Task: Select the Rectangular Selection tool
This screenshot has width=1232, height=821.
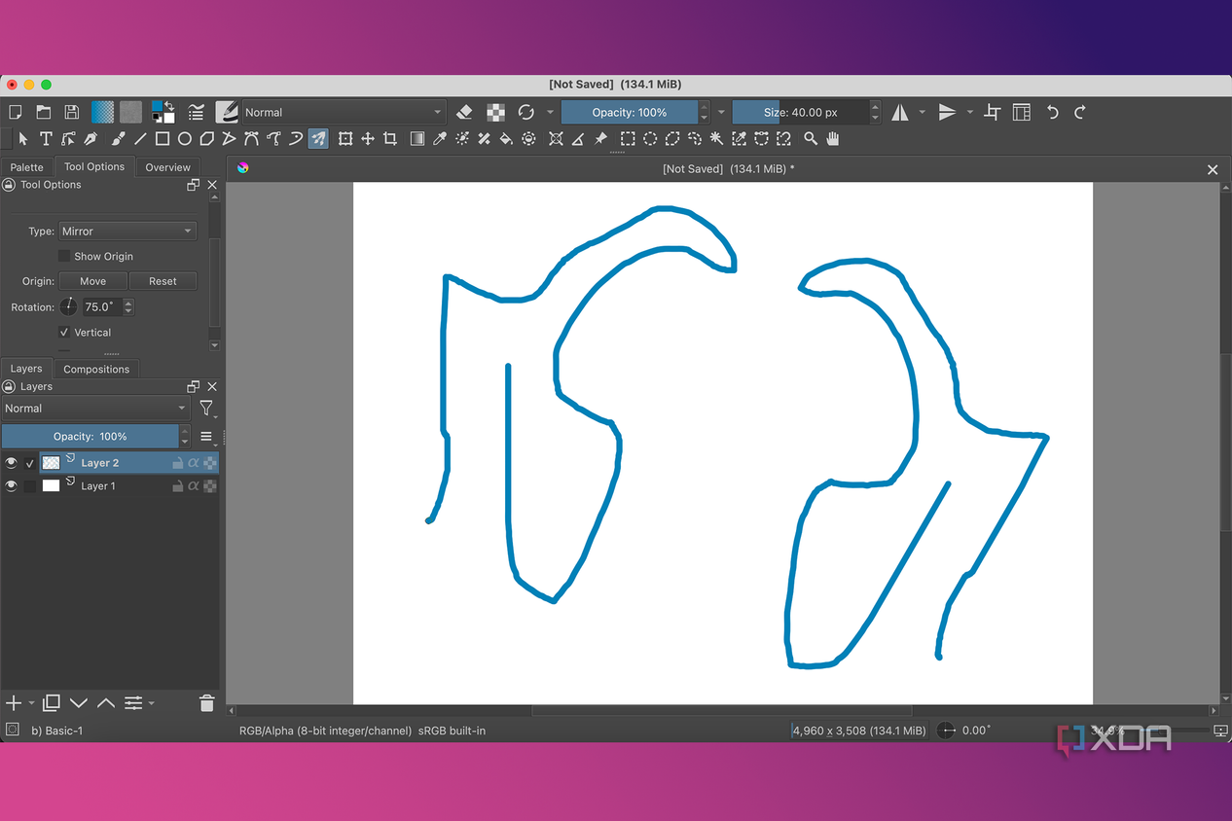Action: tap(629, 139)
